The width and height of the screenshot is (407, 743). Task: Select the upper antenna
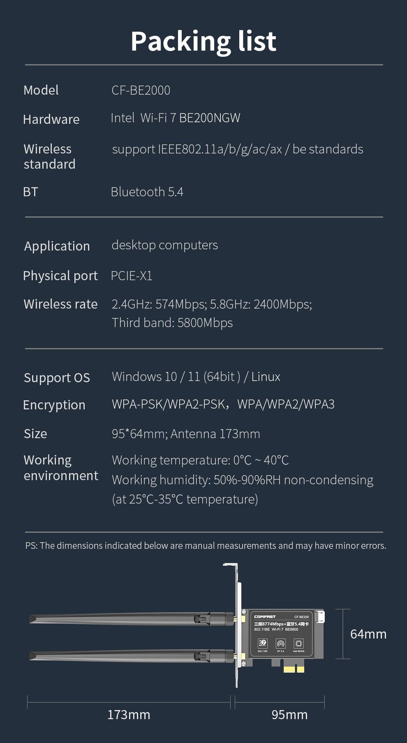(123, 618)
